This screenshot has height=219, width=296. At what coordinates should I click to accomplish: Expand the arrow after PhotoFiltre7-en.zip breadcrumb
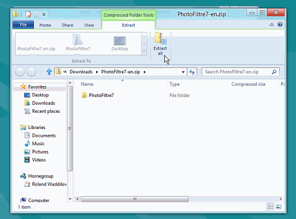pyautogui.click(x=145, y=72)
